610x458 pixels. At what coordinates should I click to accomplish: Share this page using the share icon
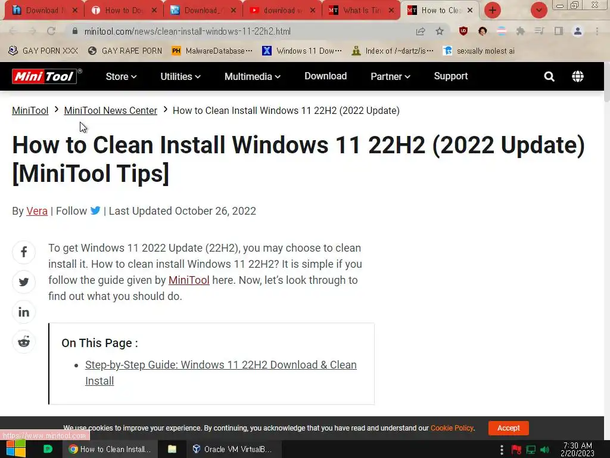click(x=421, y=31)
